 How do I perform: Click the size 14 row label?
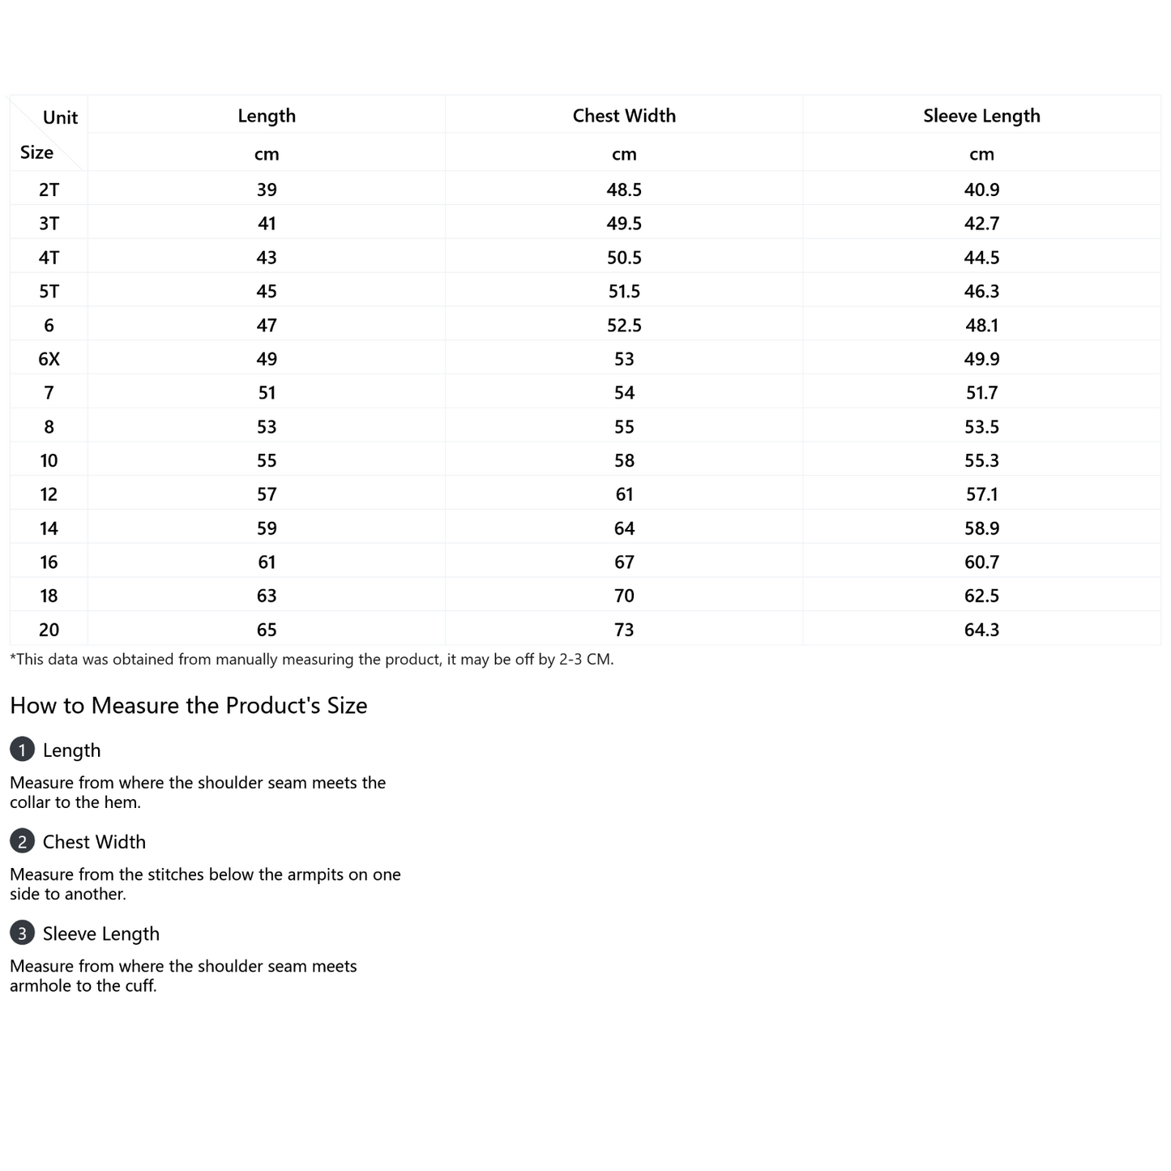click(x=49, y=528)
